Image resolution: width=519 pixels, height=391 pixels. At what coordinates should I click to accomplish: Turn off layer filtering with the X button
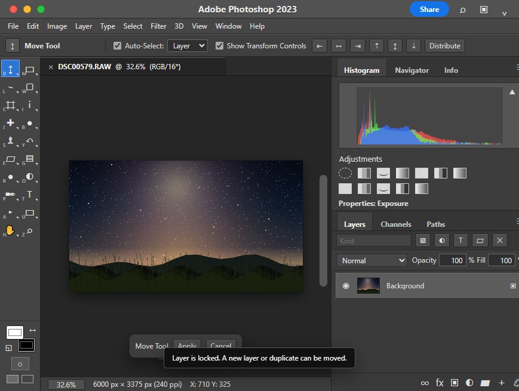(500, 241)
